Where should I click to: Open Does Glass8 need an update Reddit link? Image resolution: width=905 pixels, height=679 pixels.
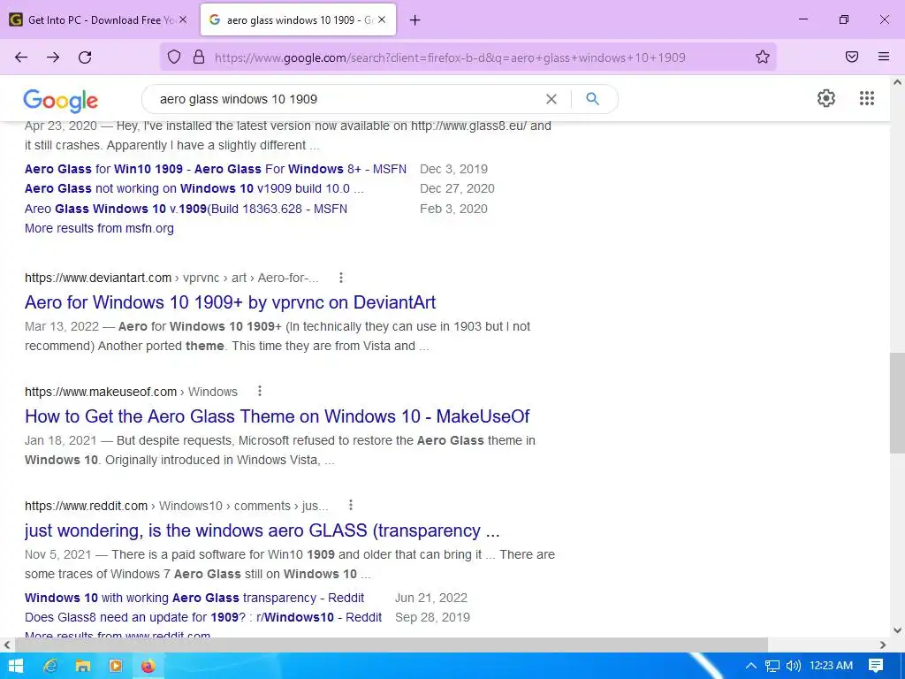click(x=203, y=618)
